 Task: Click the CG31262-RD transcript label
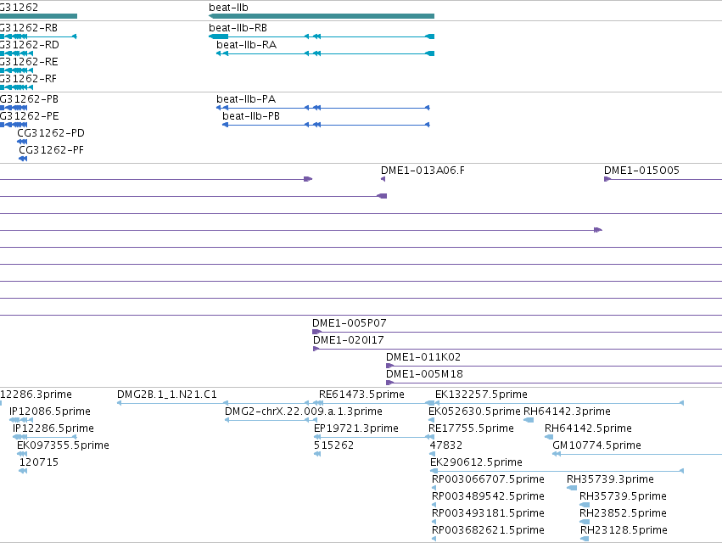click(x=30, y=45)
